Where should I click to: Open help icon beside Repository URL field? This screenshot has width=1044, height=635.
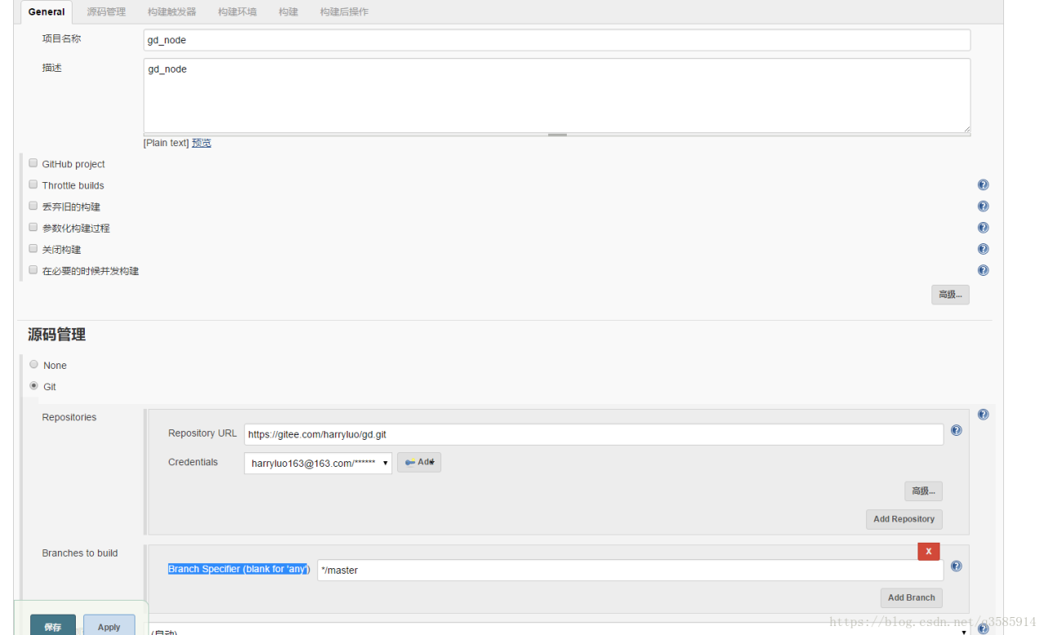pyautogui.click(x=956, y=430)
